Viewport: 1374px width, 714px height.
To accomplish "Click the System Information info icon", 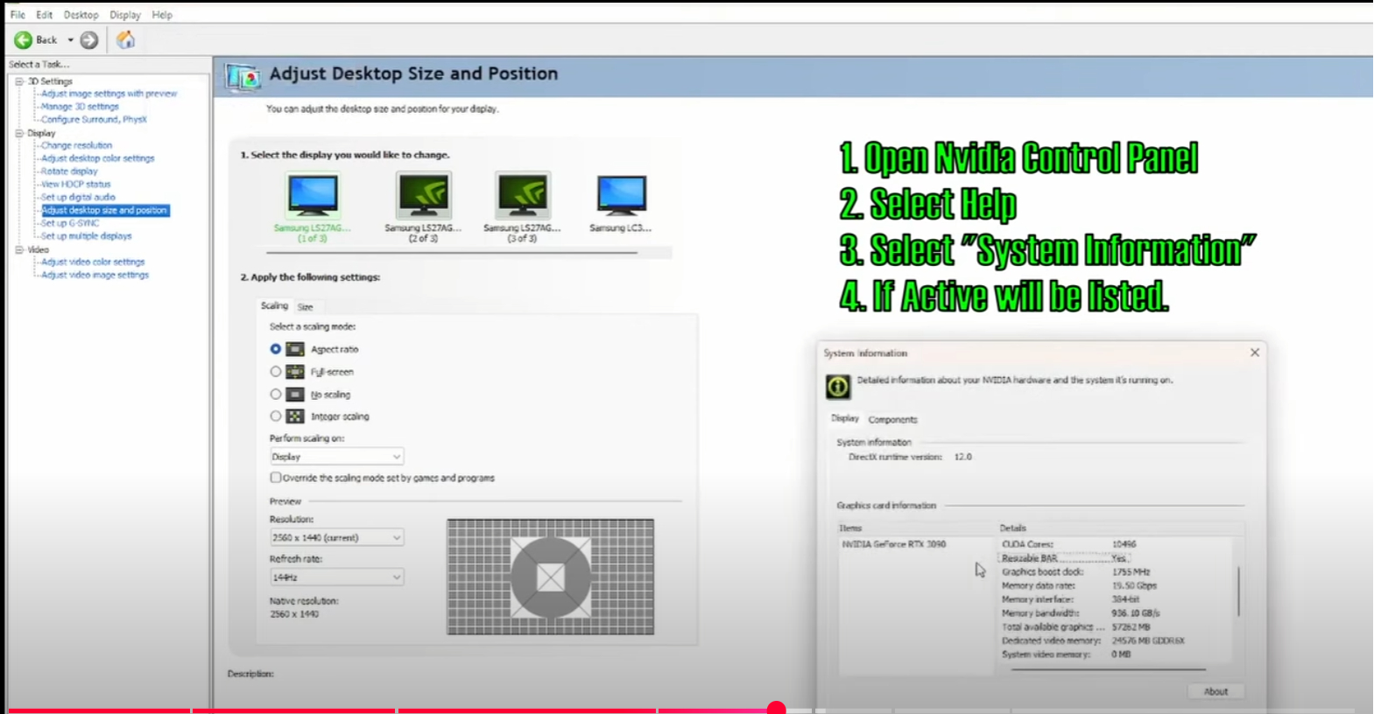I will (838, 387).
